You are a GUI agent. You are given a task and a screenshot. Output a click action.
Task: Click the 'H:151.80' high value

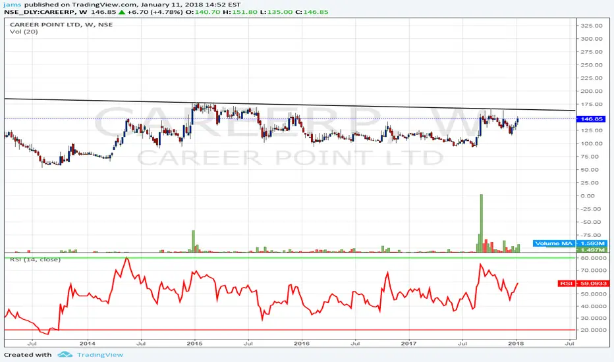point(240,12)
